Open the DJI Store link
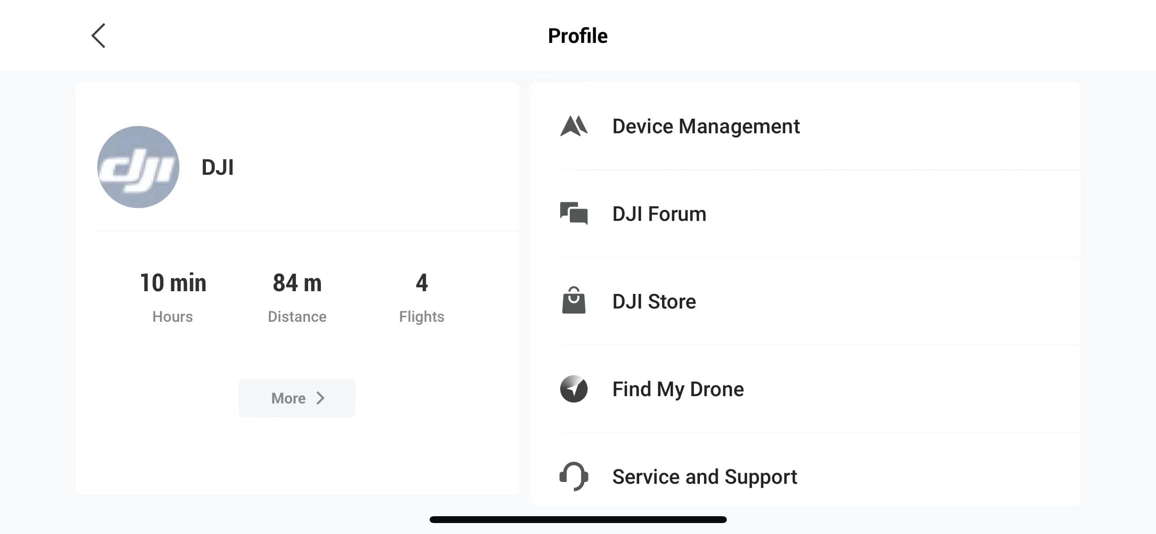Screen dimensions: 1156x534 click(654, 301)
